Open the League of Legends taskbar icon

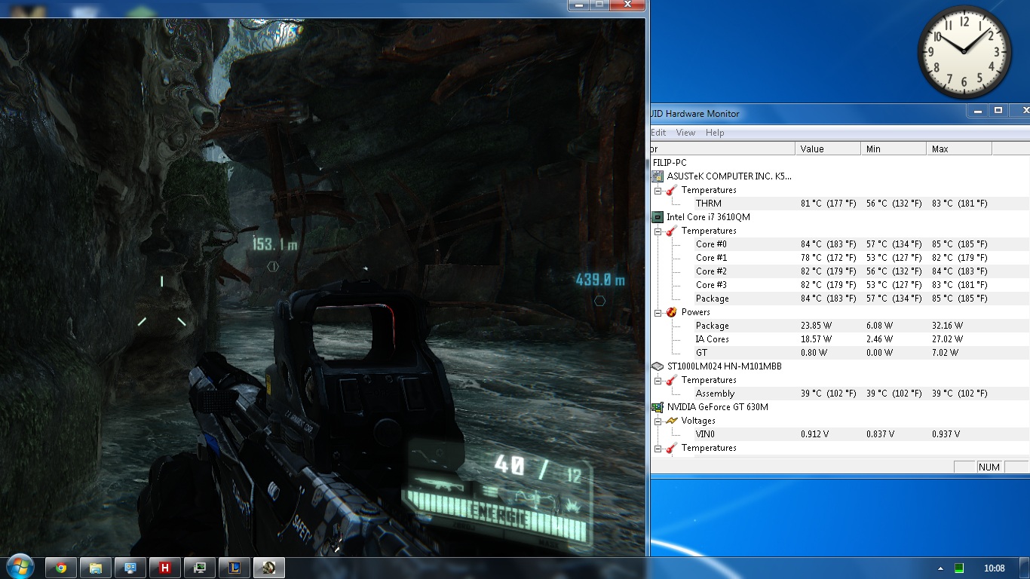click(x=235, y=568)
